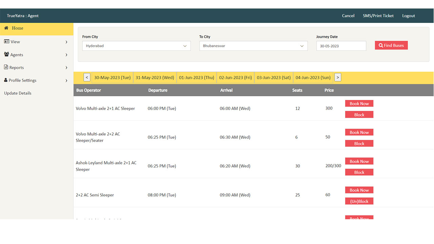Click the Journey Date input field
The image size is (434, 244).
(341, 46)
